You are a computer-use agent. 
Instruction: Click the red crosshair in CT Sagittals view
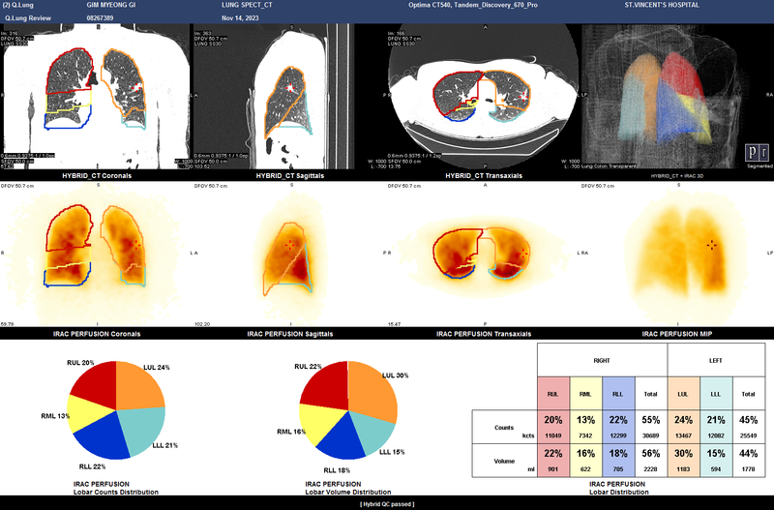(288, 88)
